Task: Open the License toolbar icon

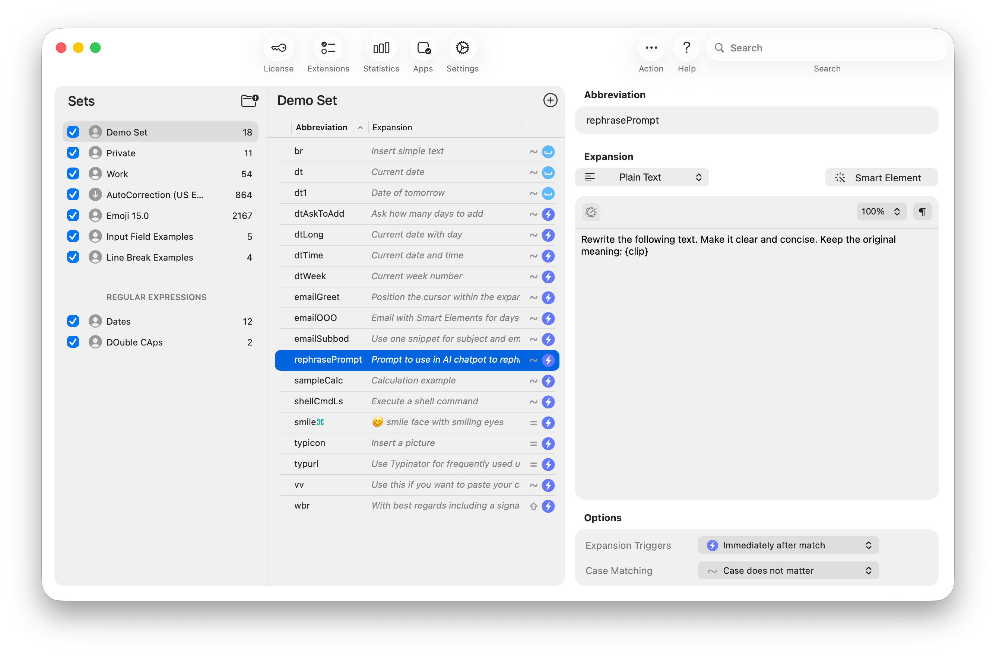Action: tap(278, 48)
